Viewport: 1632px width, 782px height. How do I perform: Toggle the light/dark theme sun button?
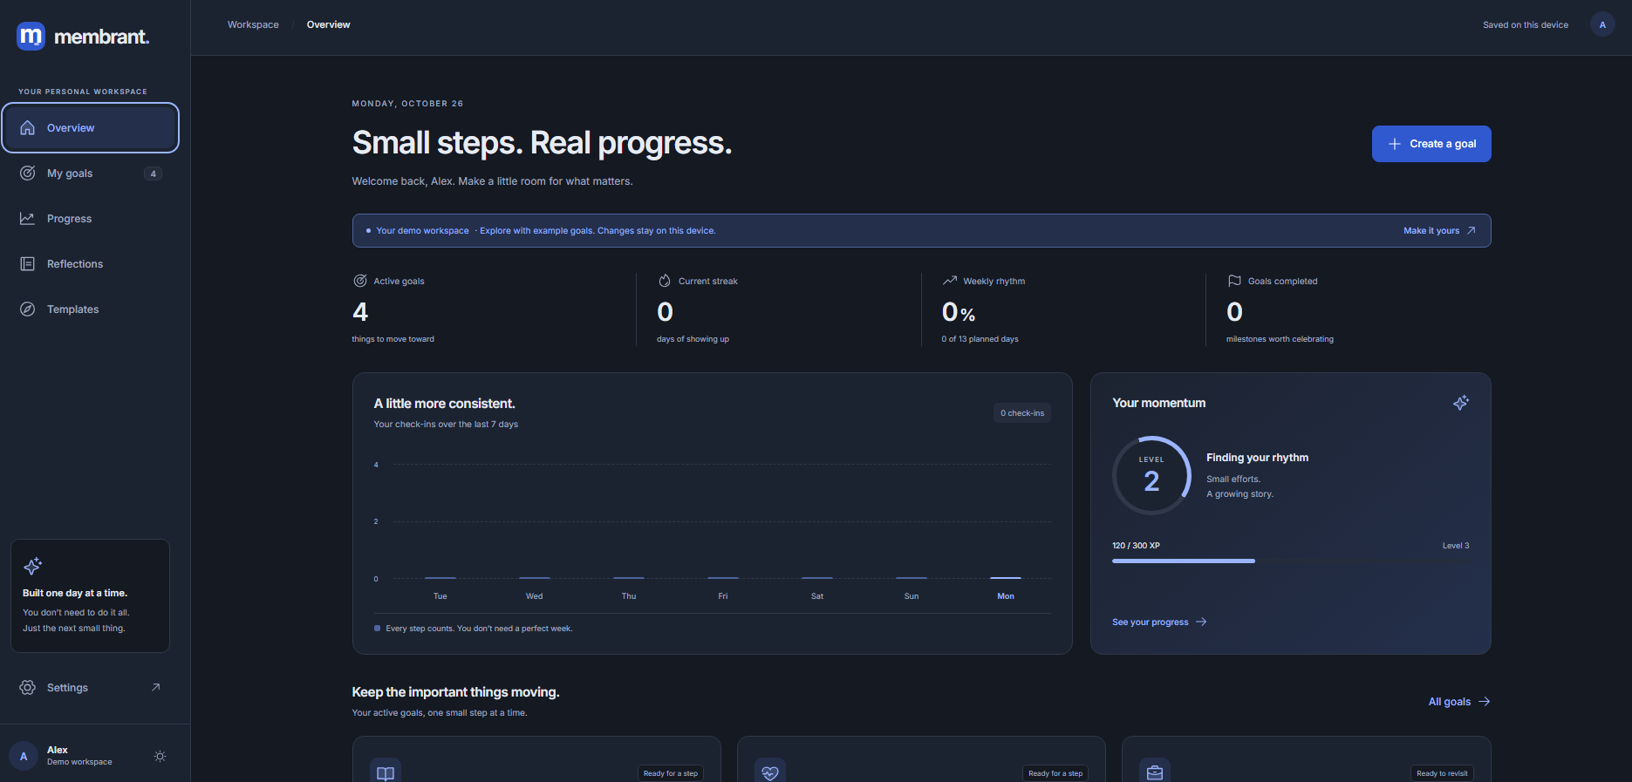160,757
